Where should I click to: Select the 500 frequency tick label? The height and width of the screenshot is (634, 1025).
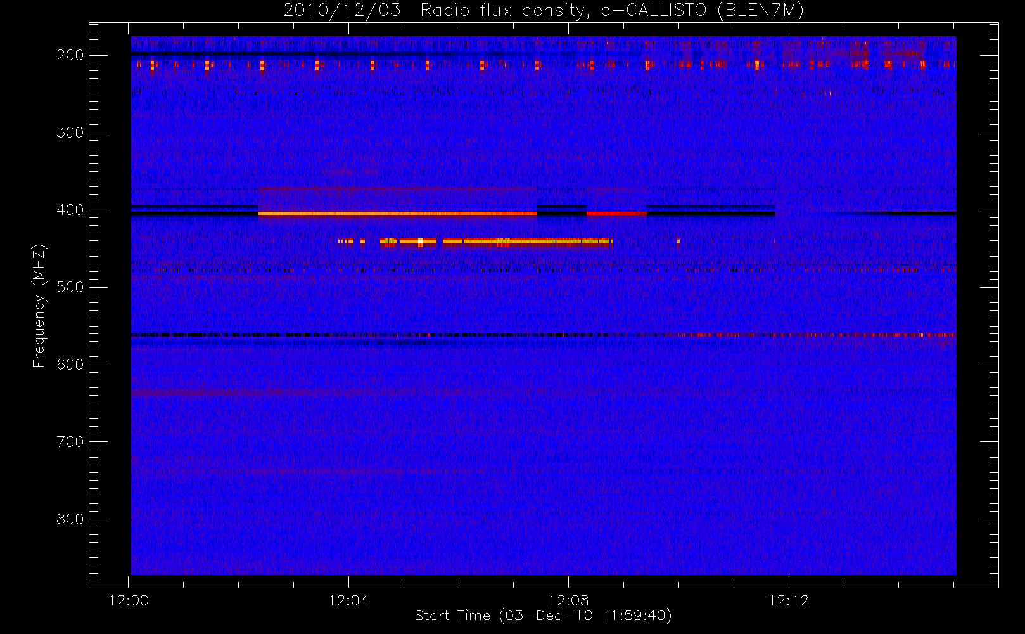pyautogui.click(x=70, y=287)
